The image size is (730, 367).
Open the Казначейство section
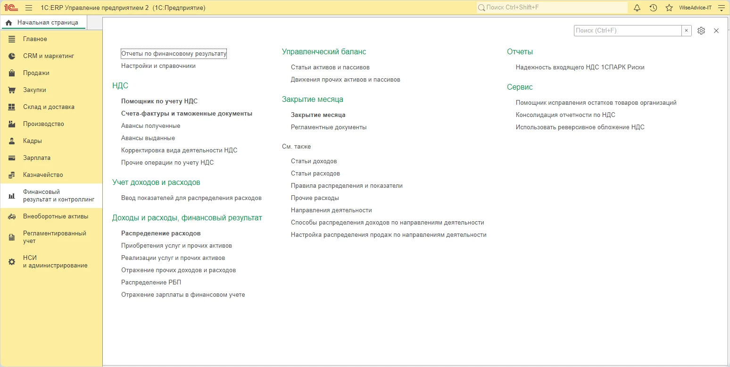click(x=51, y=175)
